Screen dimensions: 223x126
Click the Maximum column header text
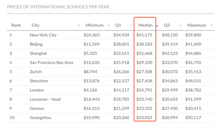pyautogui.click(x=197, y=25)
